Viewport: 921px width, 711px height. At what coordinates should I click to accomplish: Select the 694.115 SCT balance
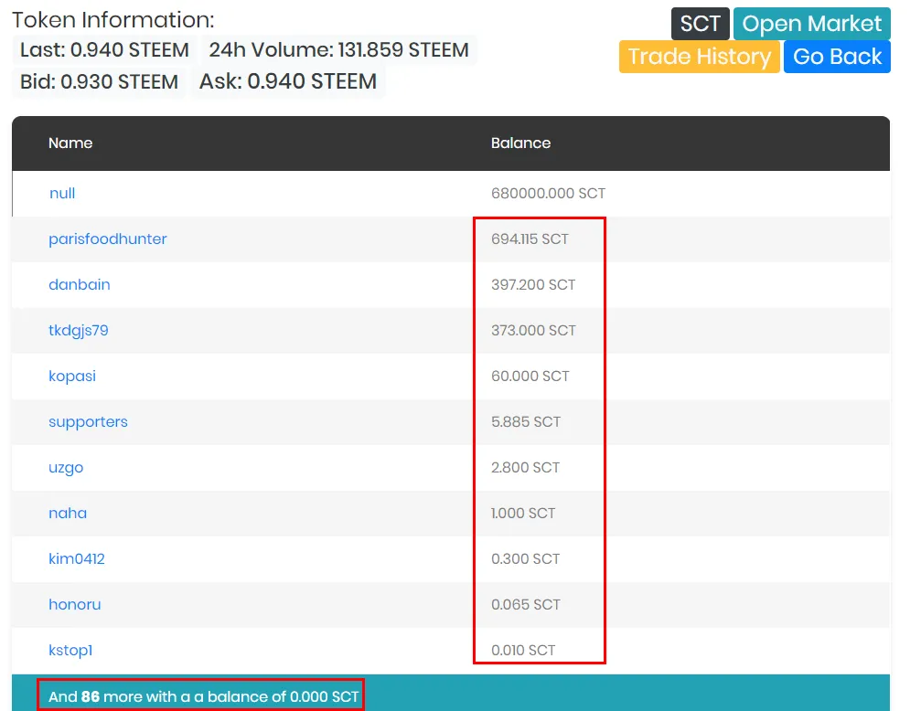coord(530,239)
